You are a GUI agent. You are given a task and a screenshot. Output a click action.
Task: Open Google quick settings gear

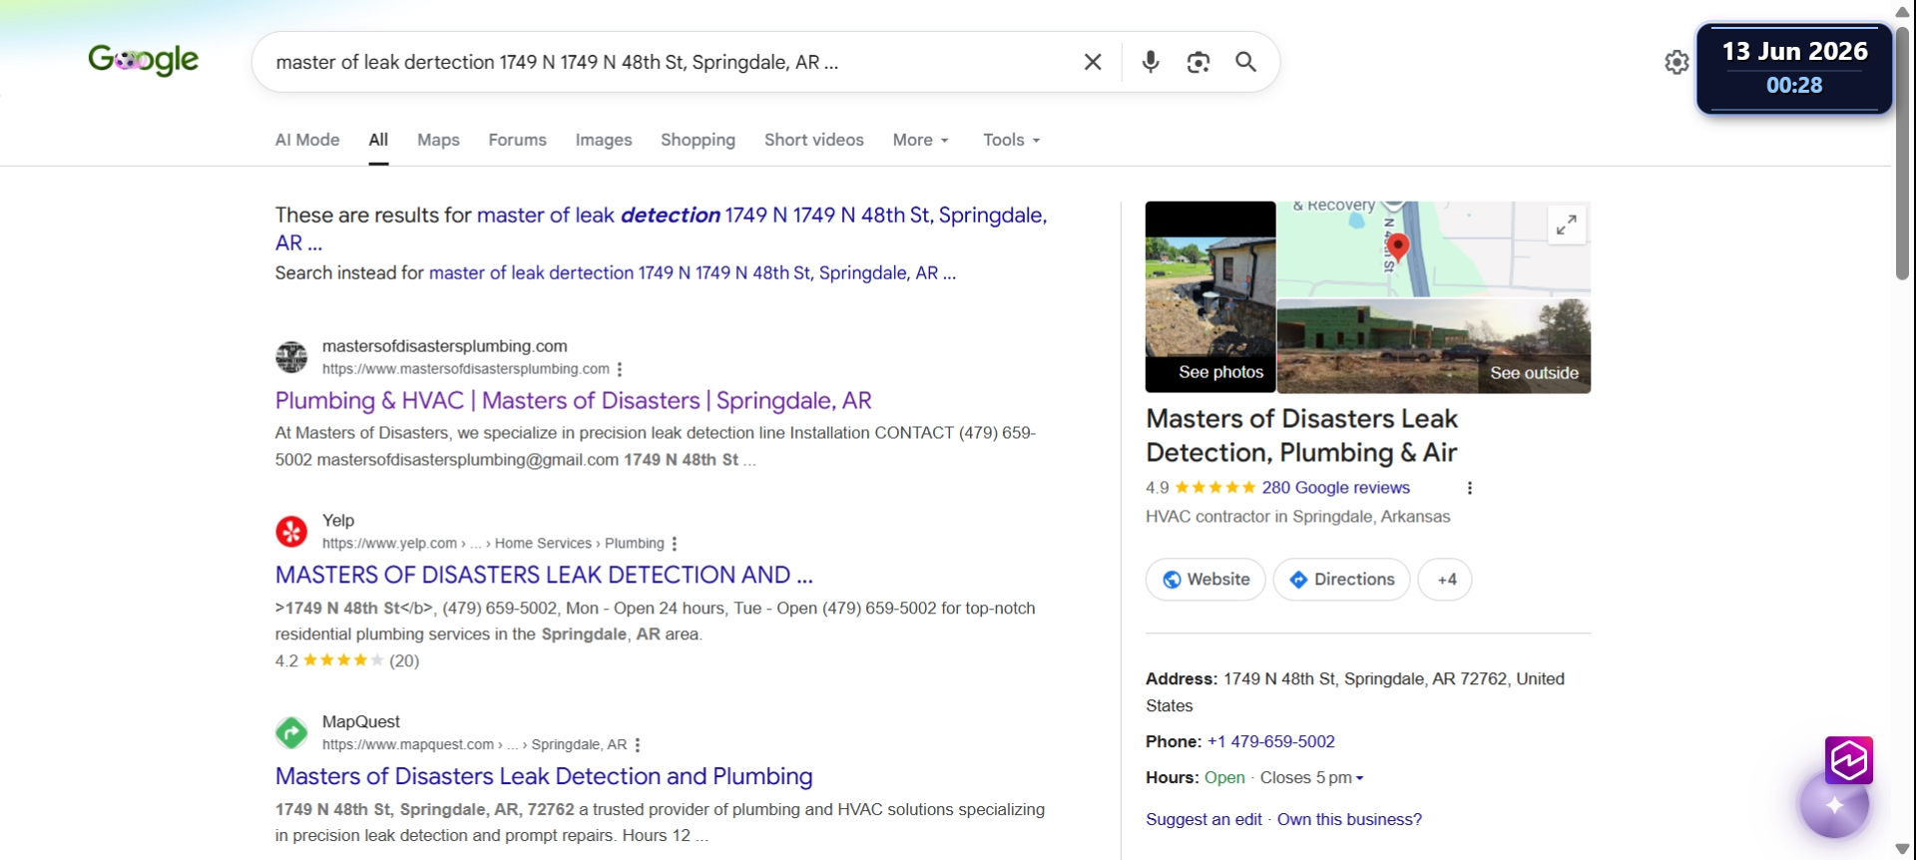1676,62
